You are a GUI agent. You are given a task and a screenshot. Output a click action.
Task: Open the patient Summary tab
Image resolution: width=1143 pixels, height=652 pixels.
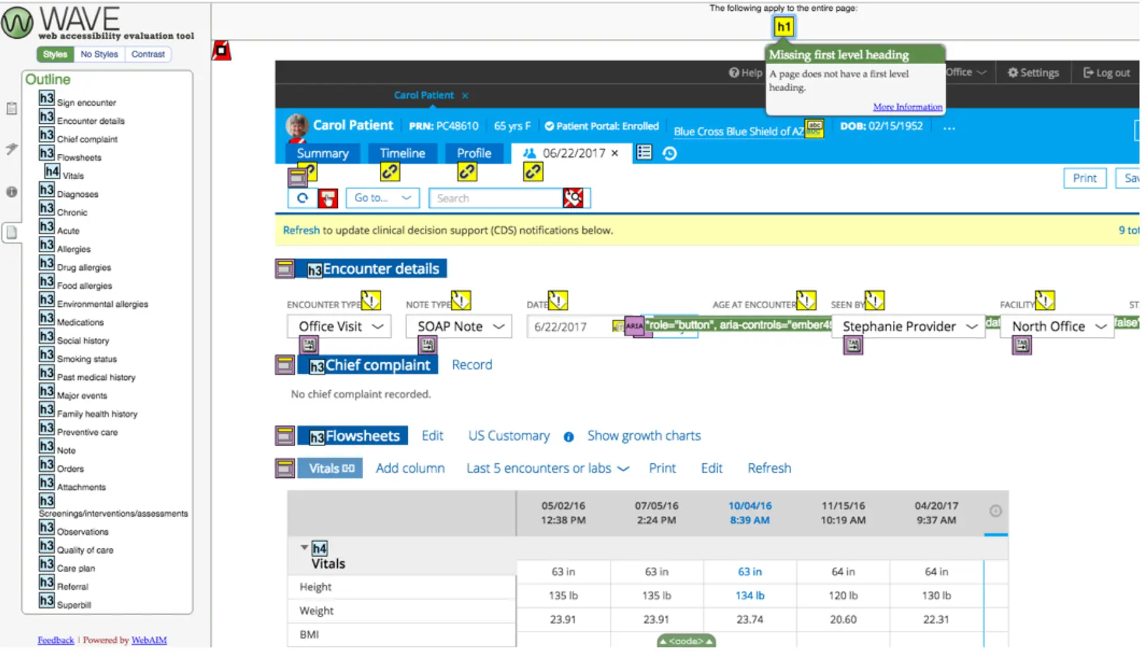point(323,153)
